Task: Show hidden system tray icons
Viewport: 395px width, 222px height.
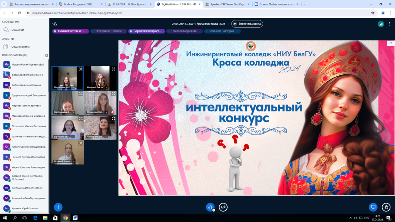Action: [x=350, y=218]
